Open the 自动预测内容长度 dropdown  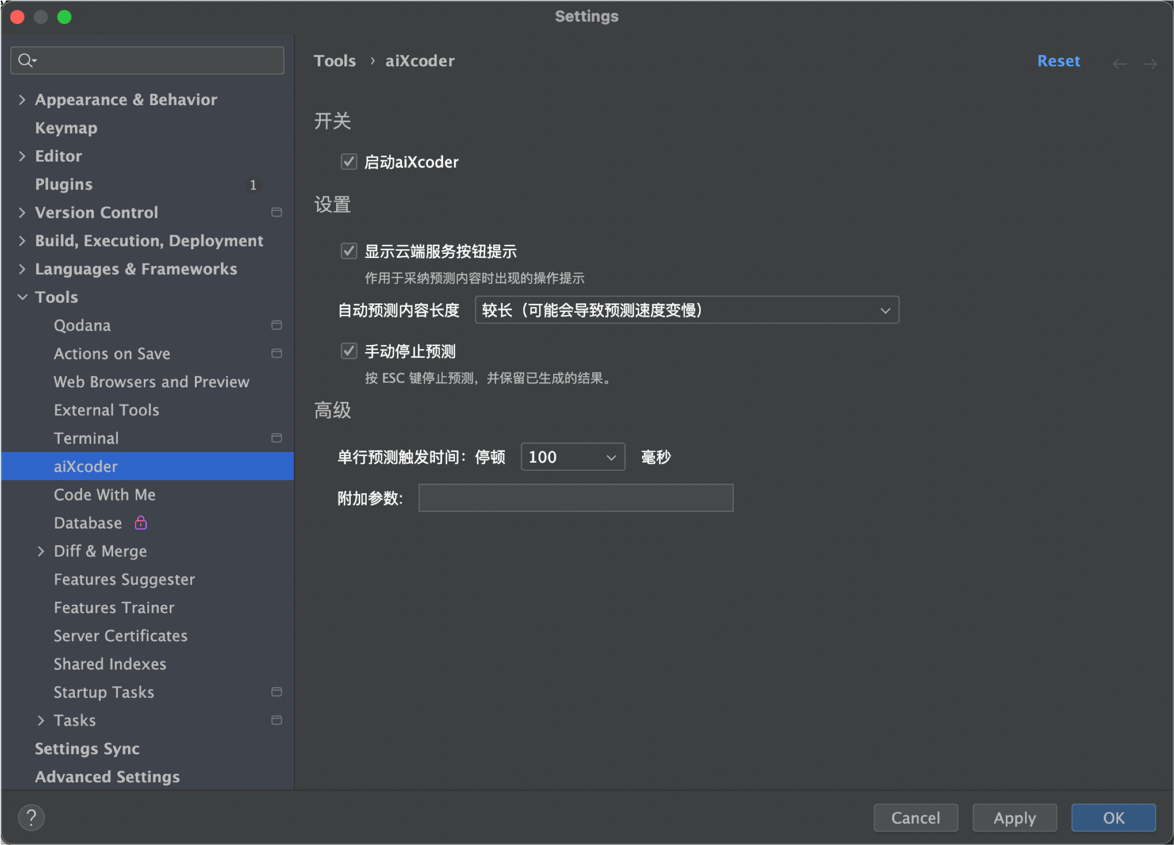[x=684, y=310]
